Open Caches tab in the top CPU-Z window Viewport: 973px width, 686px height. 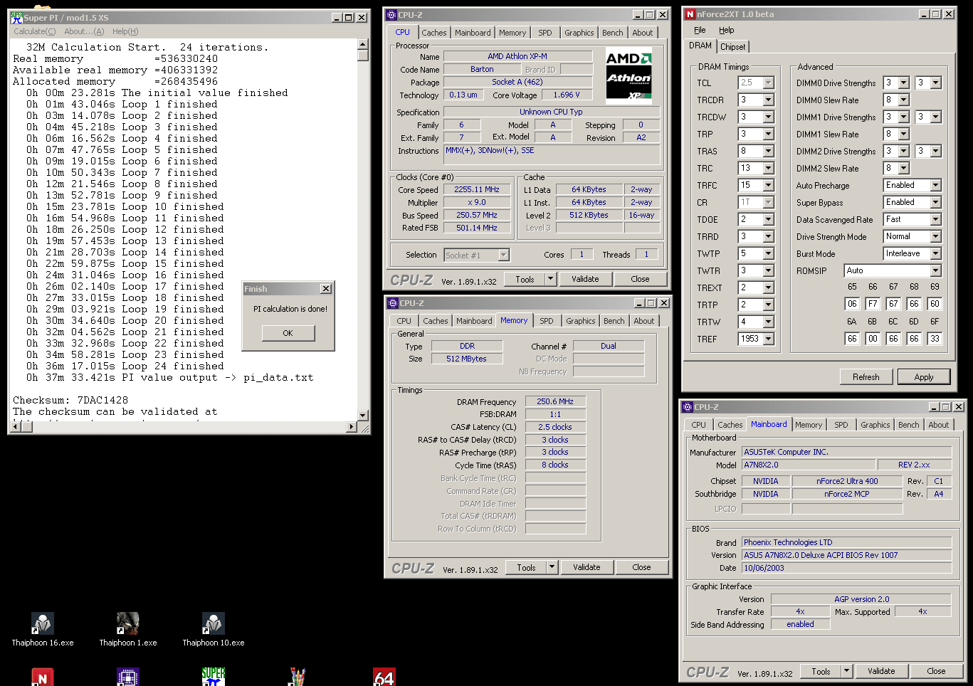433,33
